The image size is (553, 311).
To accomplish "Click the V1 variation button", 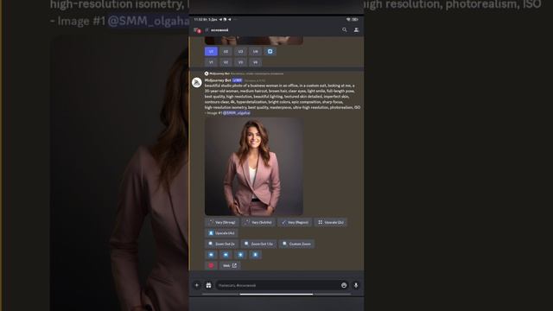I will pyautogui.click(x=211, y=62).
